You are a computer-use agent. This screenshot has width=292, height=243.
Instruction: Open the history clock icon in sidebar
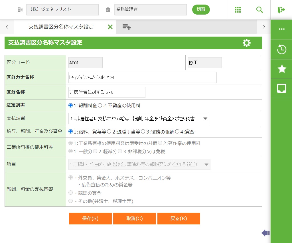[281, 49]
